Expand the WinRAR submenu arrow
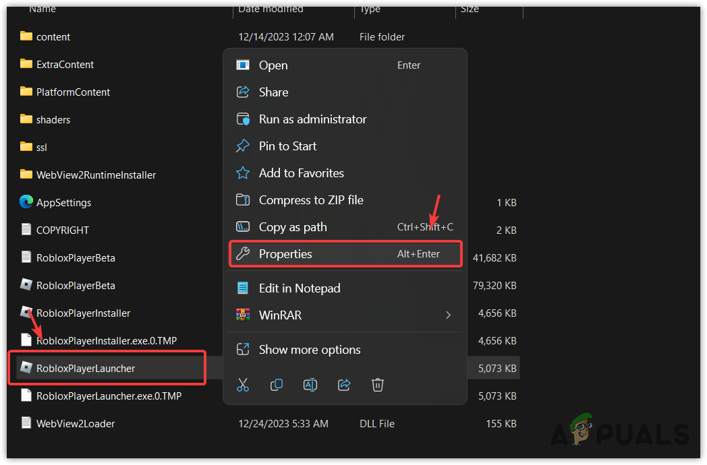The width and height of the screenshot is (707, 465). tap(448, 315)
